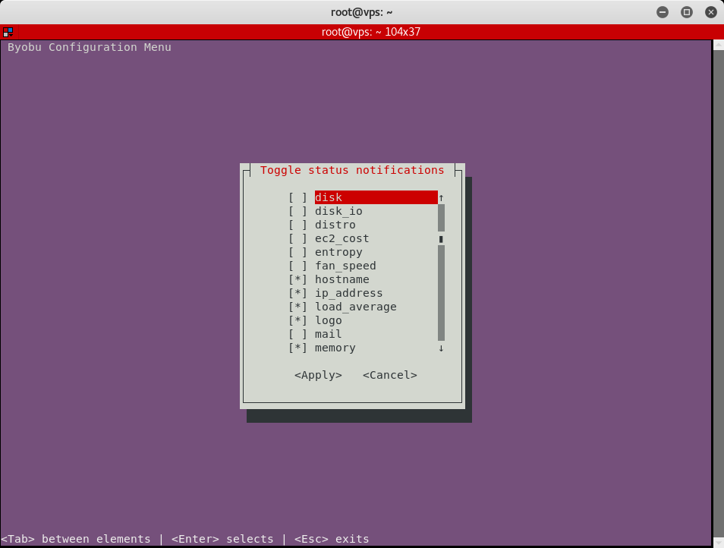The image size is (724, 548).
Task: Click the Enter selects hint
Action: (x=222, y=539)
